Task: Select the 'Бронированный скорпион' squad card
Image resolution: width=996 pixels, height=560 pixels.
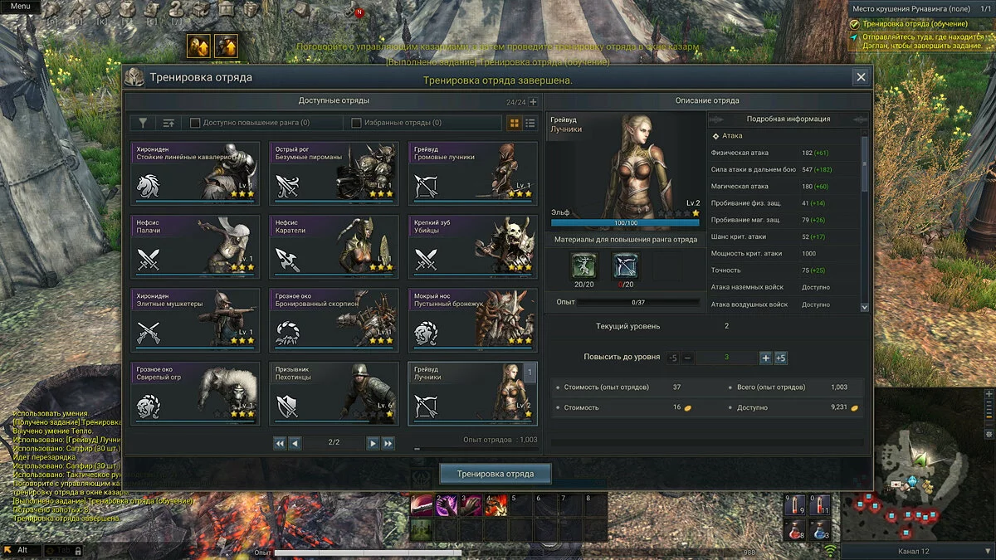Action: tap(334, 319)
